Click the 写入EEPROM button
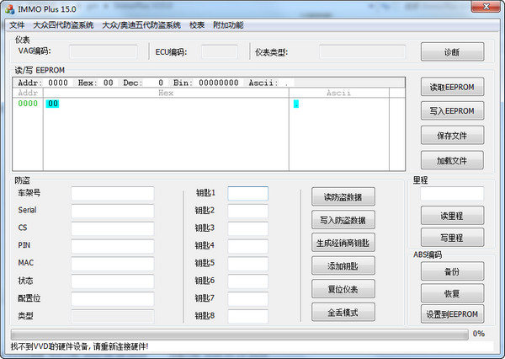 (x=452, y=111)
